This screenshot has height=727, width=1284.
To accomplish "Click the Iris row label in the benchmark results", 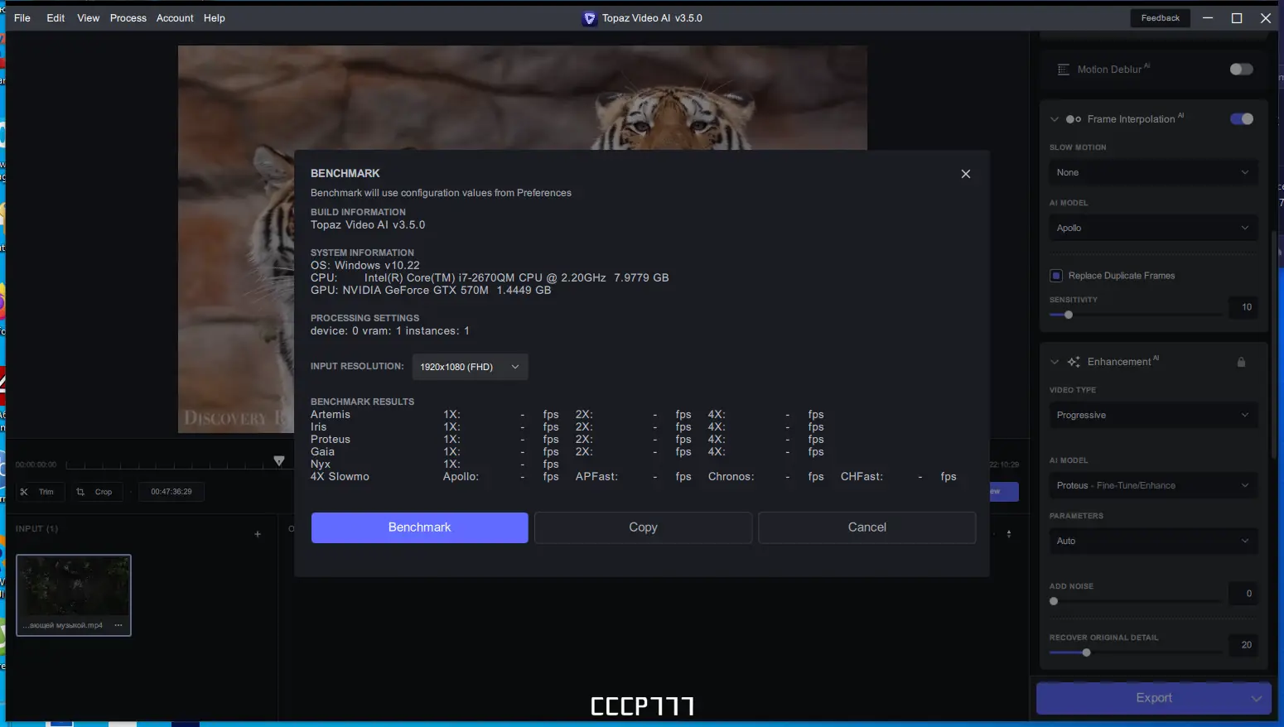I will 319,427.
